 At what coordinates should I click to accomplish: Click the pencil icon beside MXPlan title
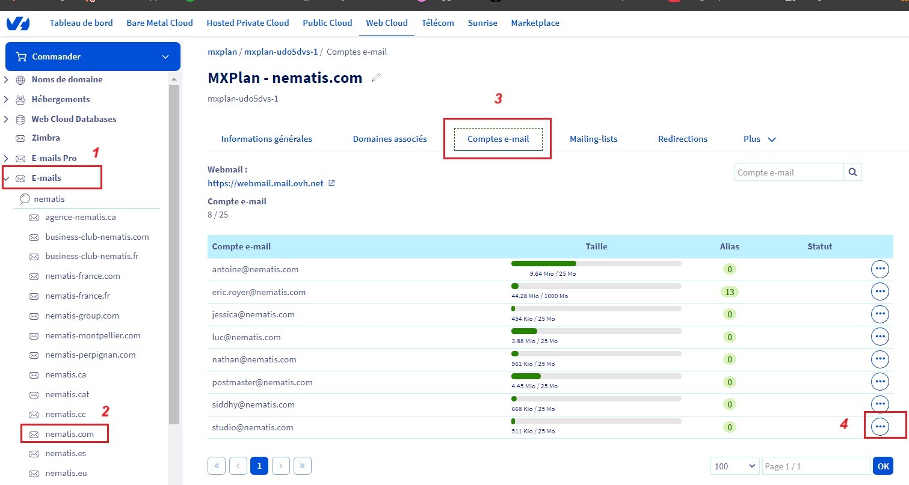click(377, 78)
